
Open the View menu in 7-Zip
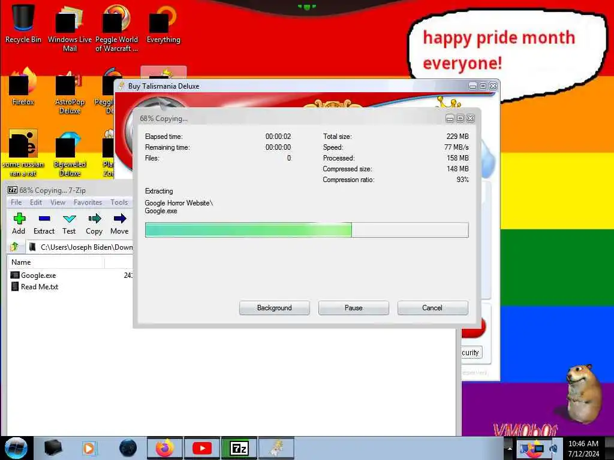(58, 202)
